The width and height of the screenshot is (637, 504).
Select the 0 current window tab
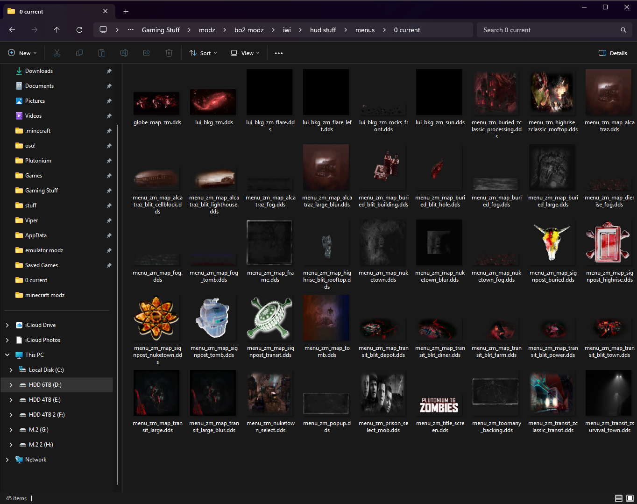pyautogui.click(x=58, y=11)
